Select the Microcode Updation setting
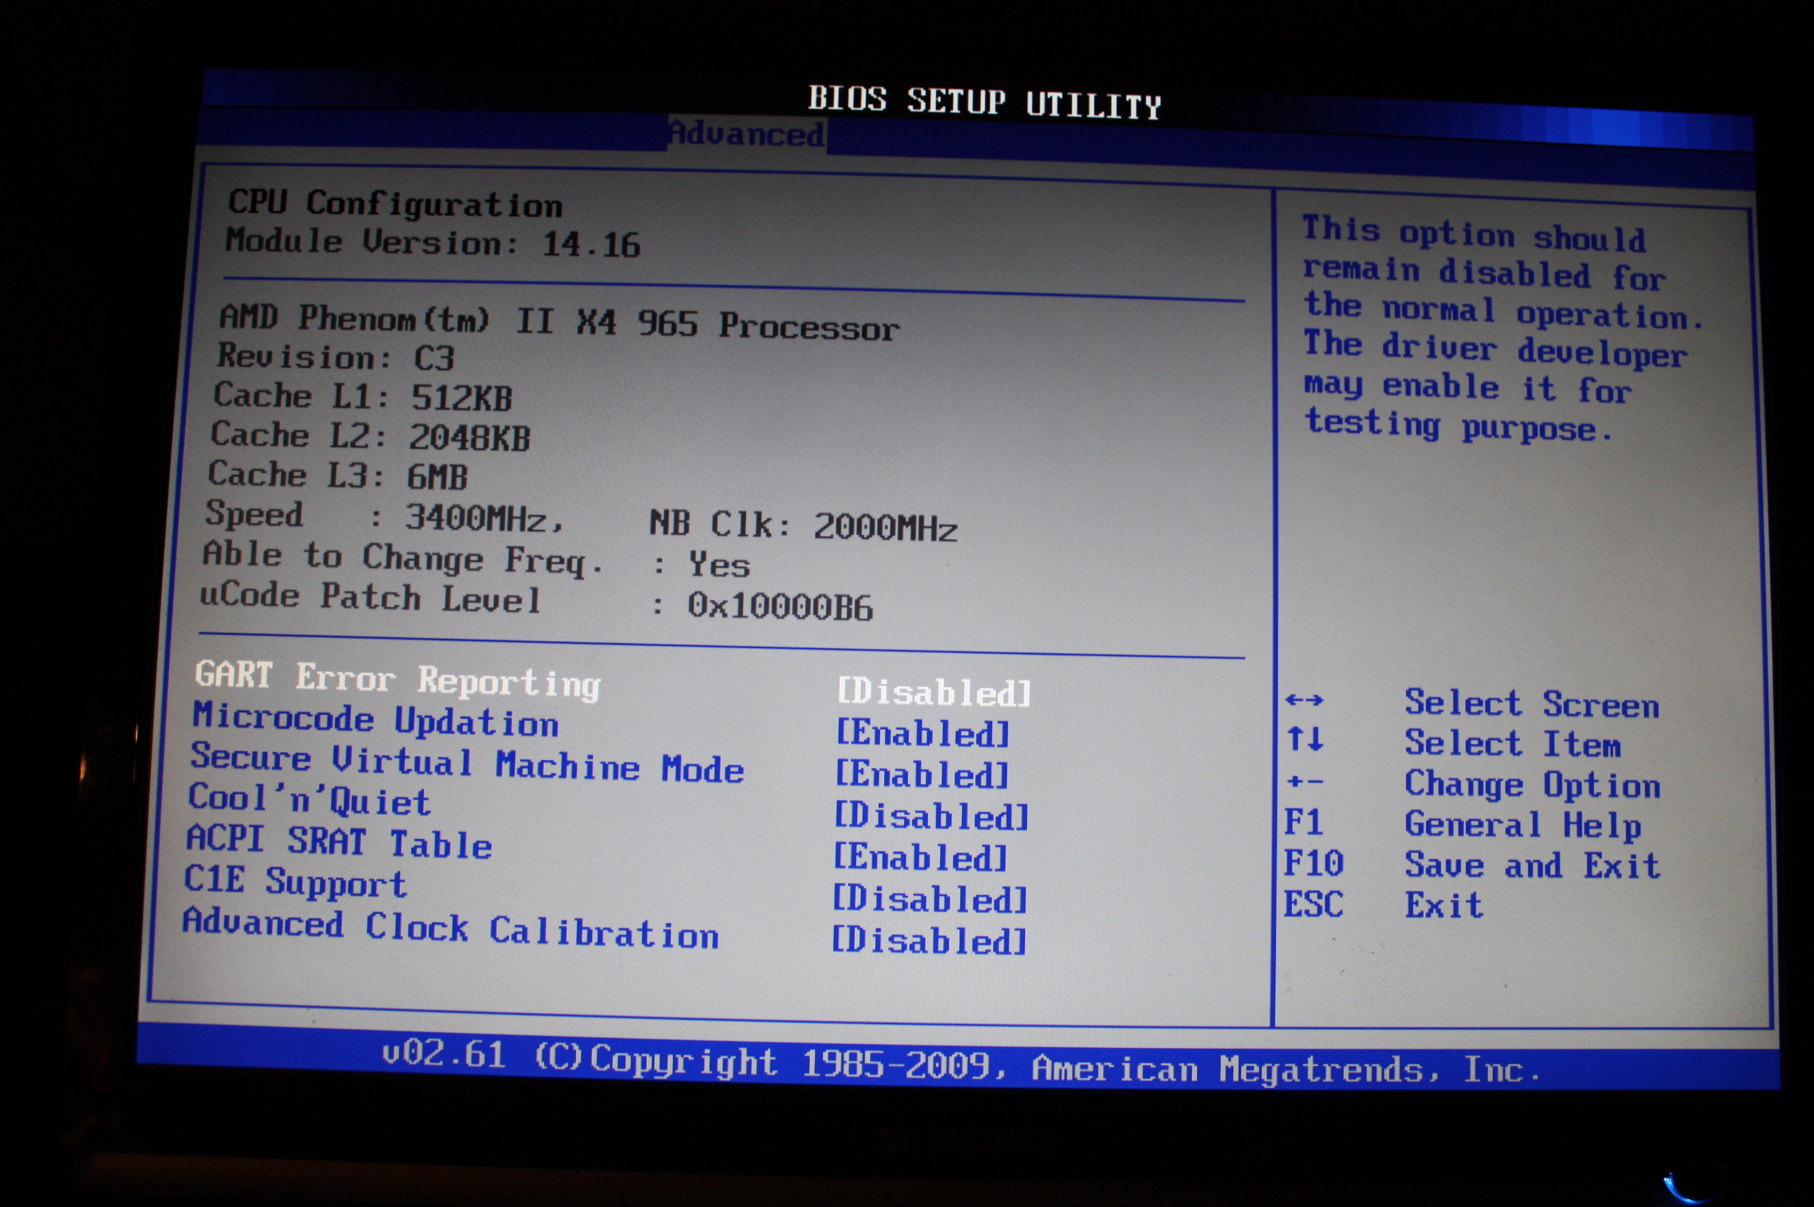This screenshot has height=1207, width=1814. [x=375, y=720]
